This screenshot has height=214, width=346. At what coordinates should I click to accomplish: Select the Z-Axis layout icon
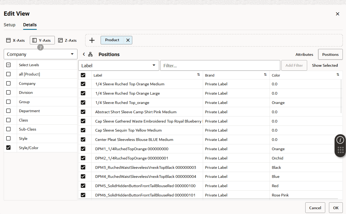pos(60,40)
